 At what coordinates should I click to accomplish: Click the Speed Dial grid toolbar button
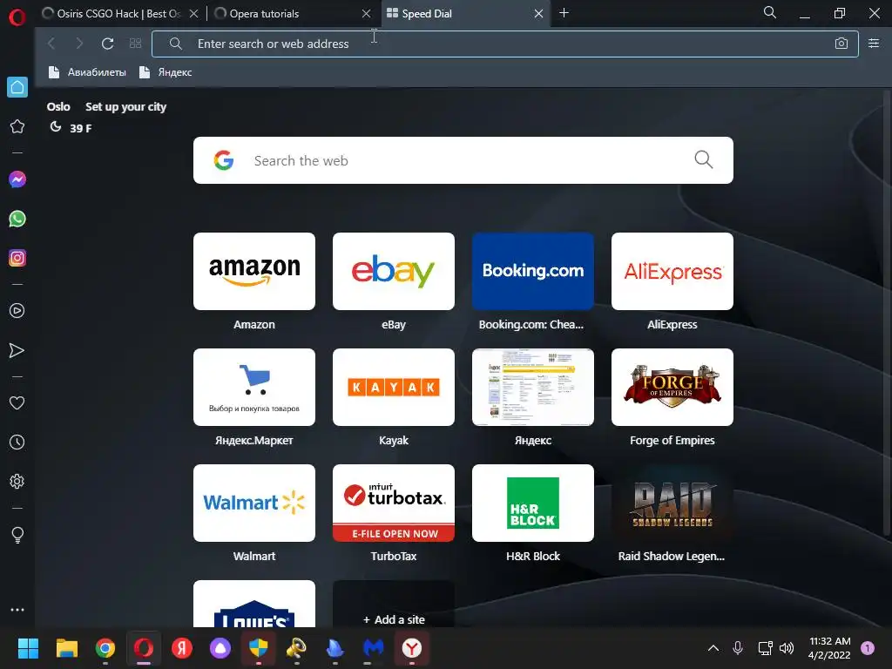135,44
